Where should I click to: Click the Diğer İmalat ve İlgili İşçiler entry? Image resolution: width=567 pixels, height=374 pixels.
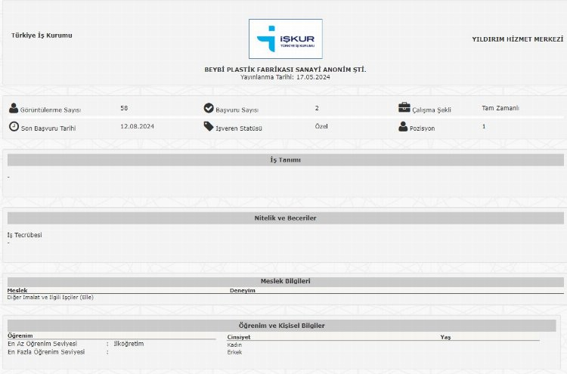click(51, 297)
